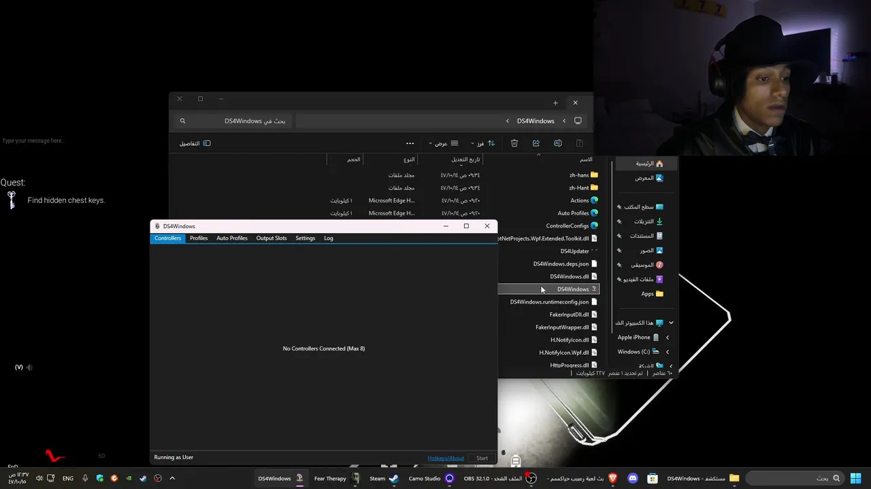The width and height of the screenshot is (871, 489).
Task: Click the Windows Start button
Action: tap(855, 478)
